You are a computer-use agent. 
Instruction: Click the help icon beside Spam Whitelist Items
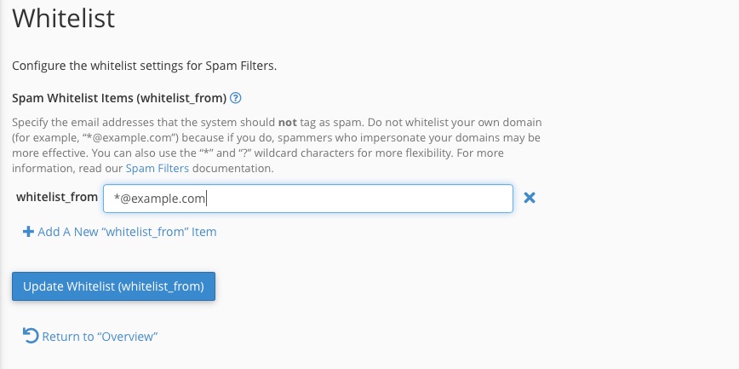(x=236, y=98)
